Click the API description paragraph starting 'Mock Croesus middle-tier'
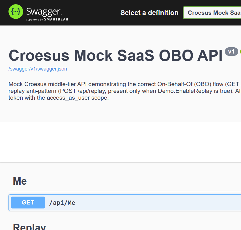The width and height of the screenshot is (241, 230). coord(125,91)
